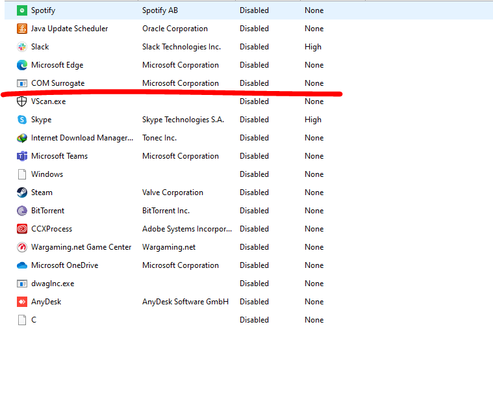This screenshot has height=398, width=493.
Task: Select the Windows entry name
Action: click(47, 174)
